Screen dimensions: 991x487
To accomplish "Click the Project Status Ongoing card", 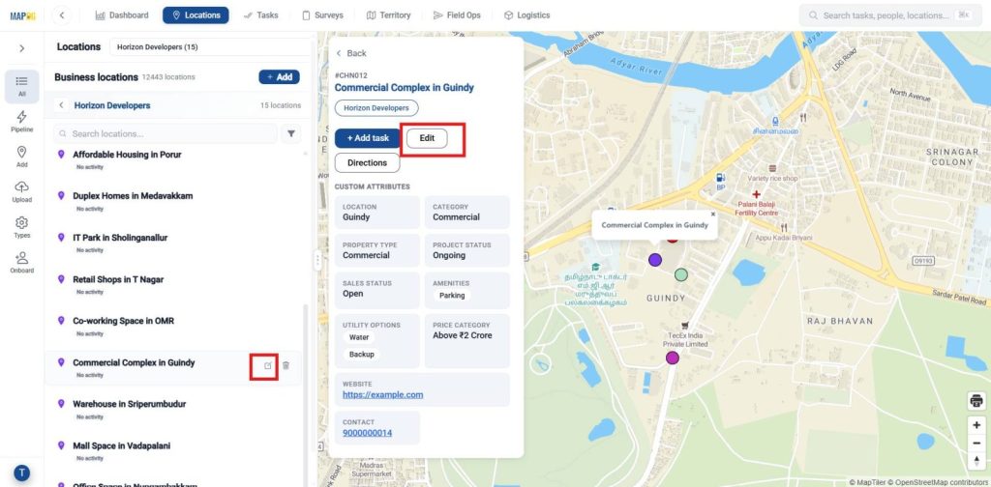I will [x=467, y=250].
